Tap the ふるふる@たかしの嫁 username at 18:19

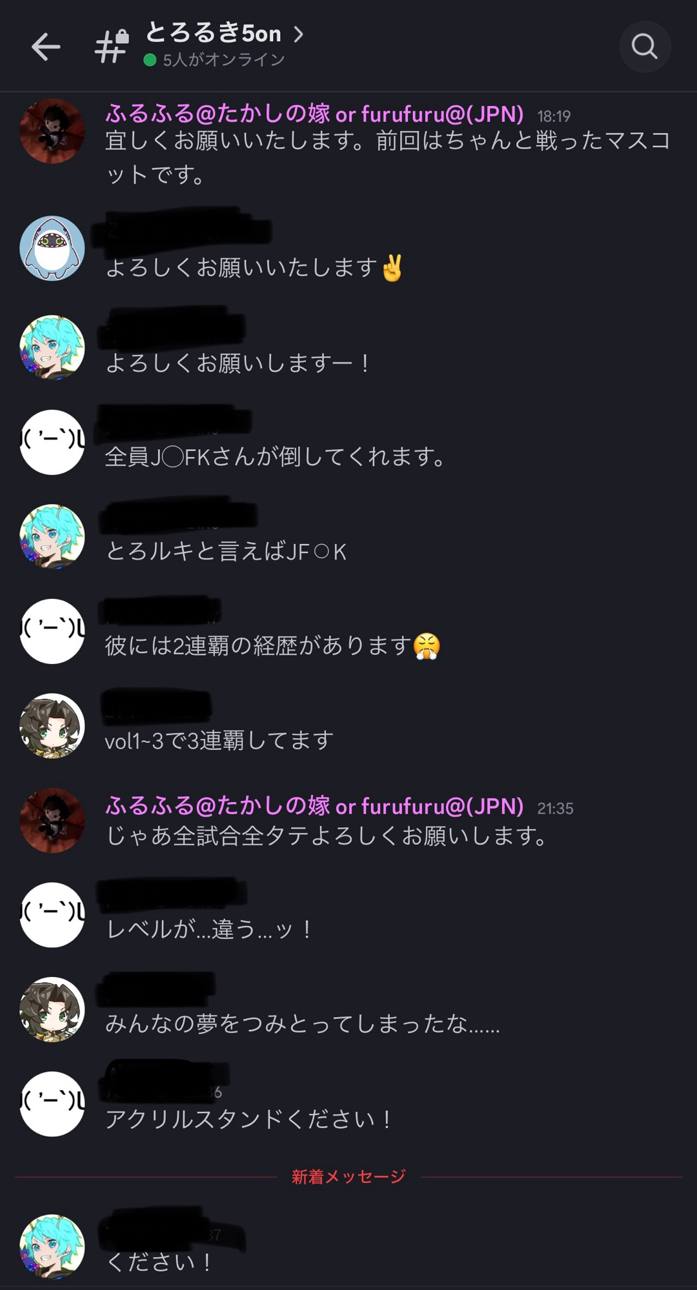coord(314,114)
